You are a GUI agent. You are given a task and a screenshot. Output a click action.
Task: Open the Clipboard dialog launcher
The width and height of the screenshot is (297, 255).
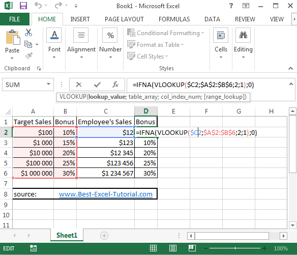[x=39, y=69]
